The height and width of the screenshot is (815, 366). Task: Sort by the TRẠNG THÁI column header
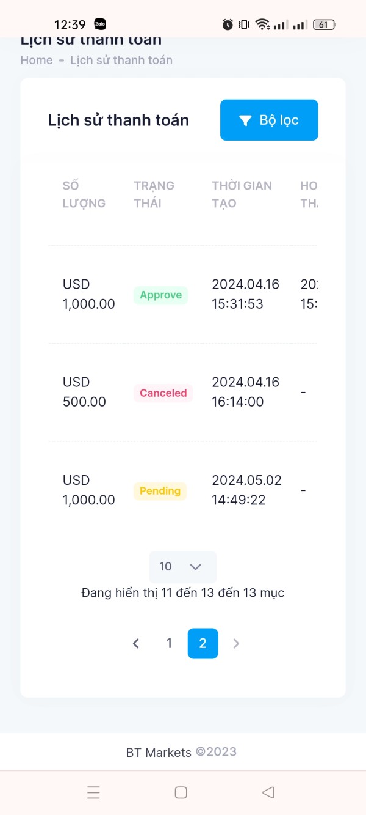(154, 194)
